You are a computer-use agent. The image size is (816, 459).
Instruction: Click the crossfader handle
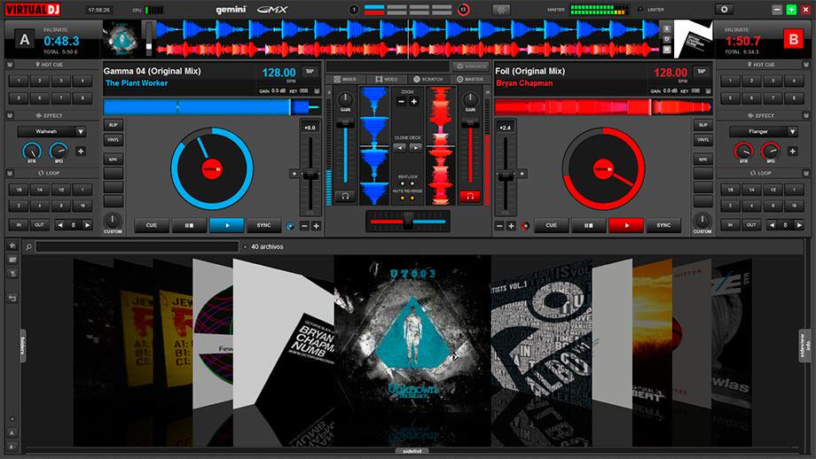tap(408, 222)
